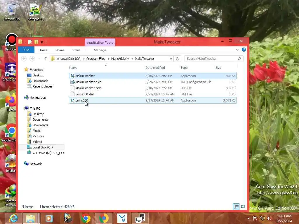The image size is (299, 224).
Task: Open Homegroup in the navigation pane
Action: 35,97
